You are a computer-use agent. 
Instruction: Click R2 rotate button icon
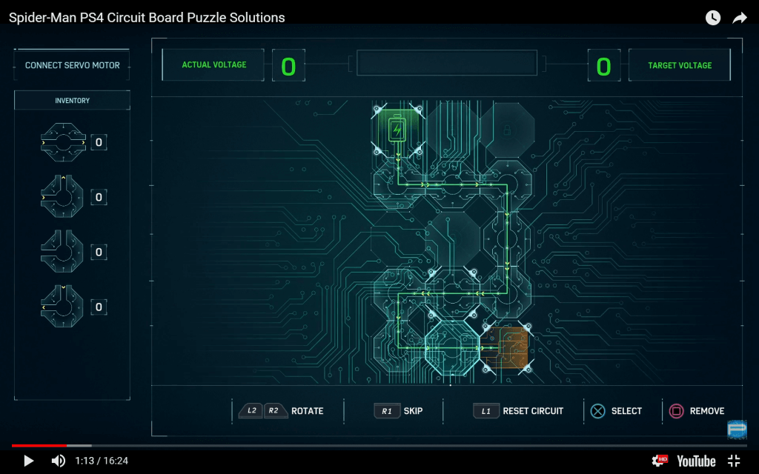(274, 410)
